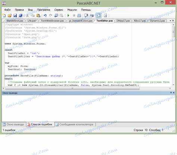Undo the last action using the blue arrow
The width and height of the screenshot is (177, 155).
point(45,15)
